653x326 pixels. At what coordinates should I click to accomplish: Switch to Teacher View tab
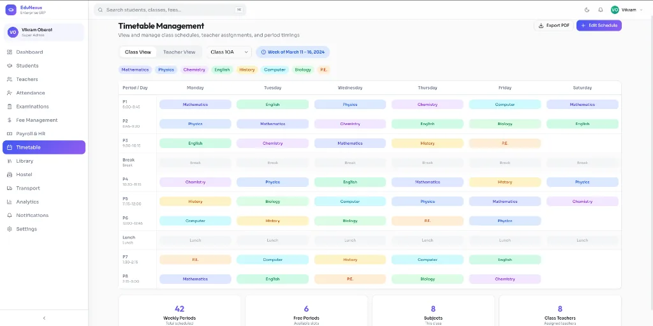click(179, 52)
